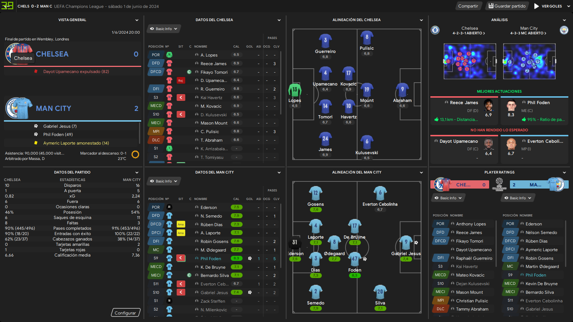Open the Man City 4-3-3 MC Abierto formation link

coord(528,33)
